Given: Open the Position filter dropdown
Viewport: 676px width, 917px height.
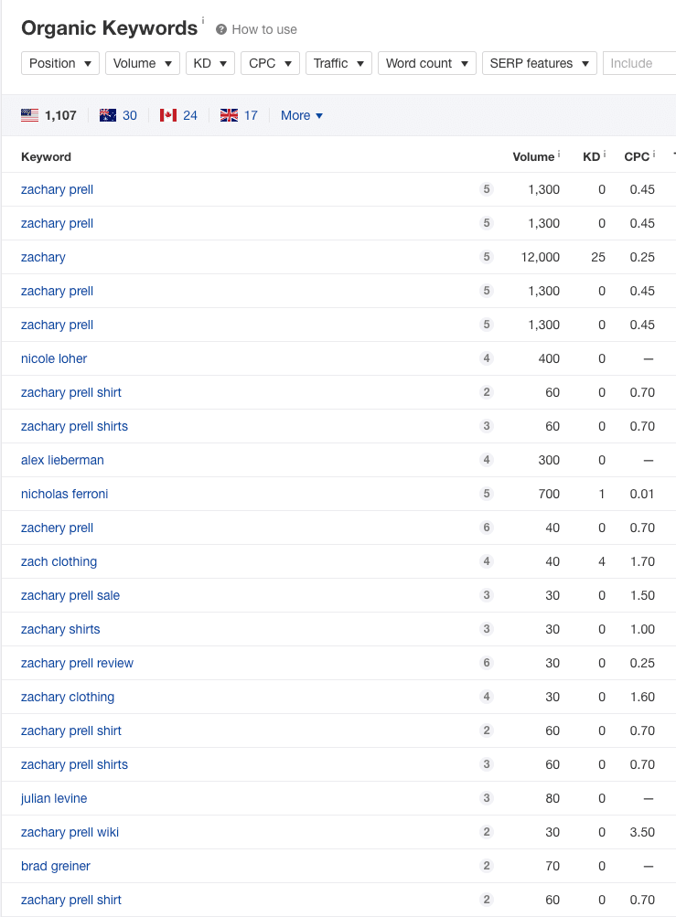Looking at the screenshot, I should (60, 63).
